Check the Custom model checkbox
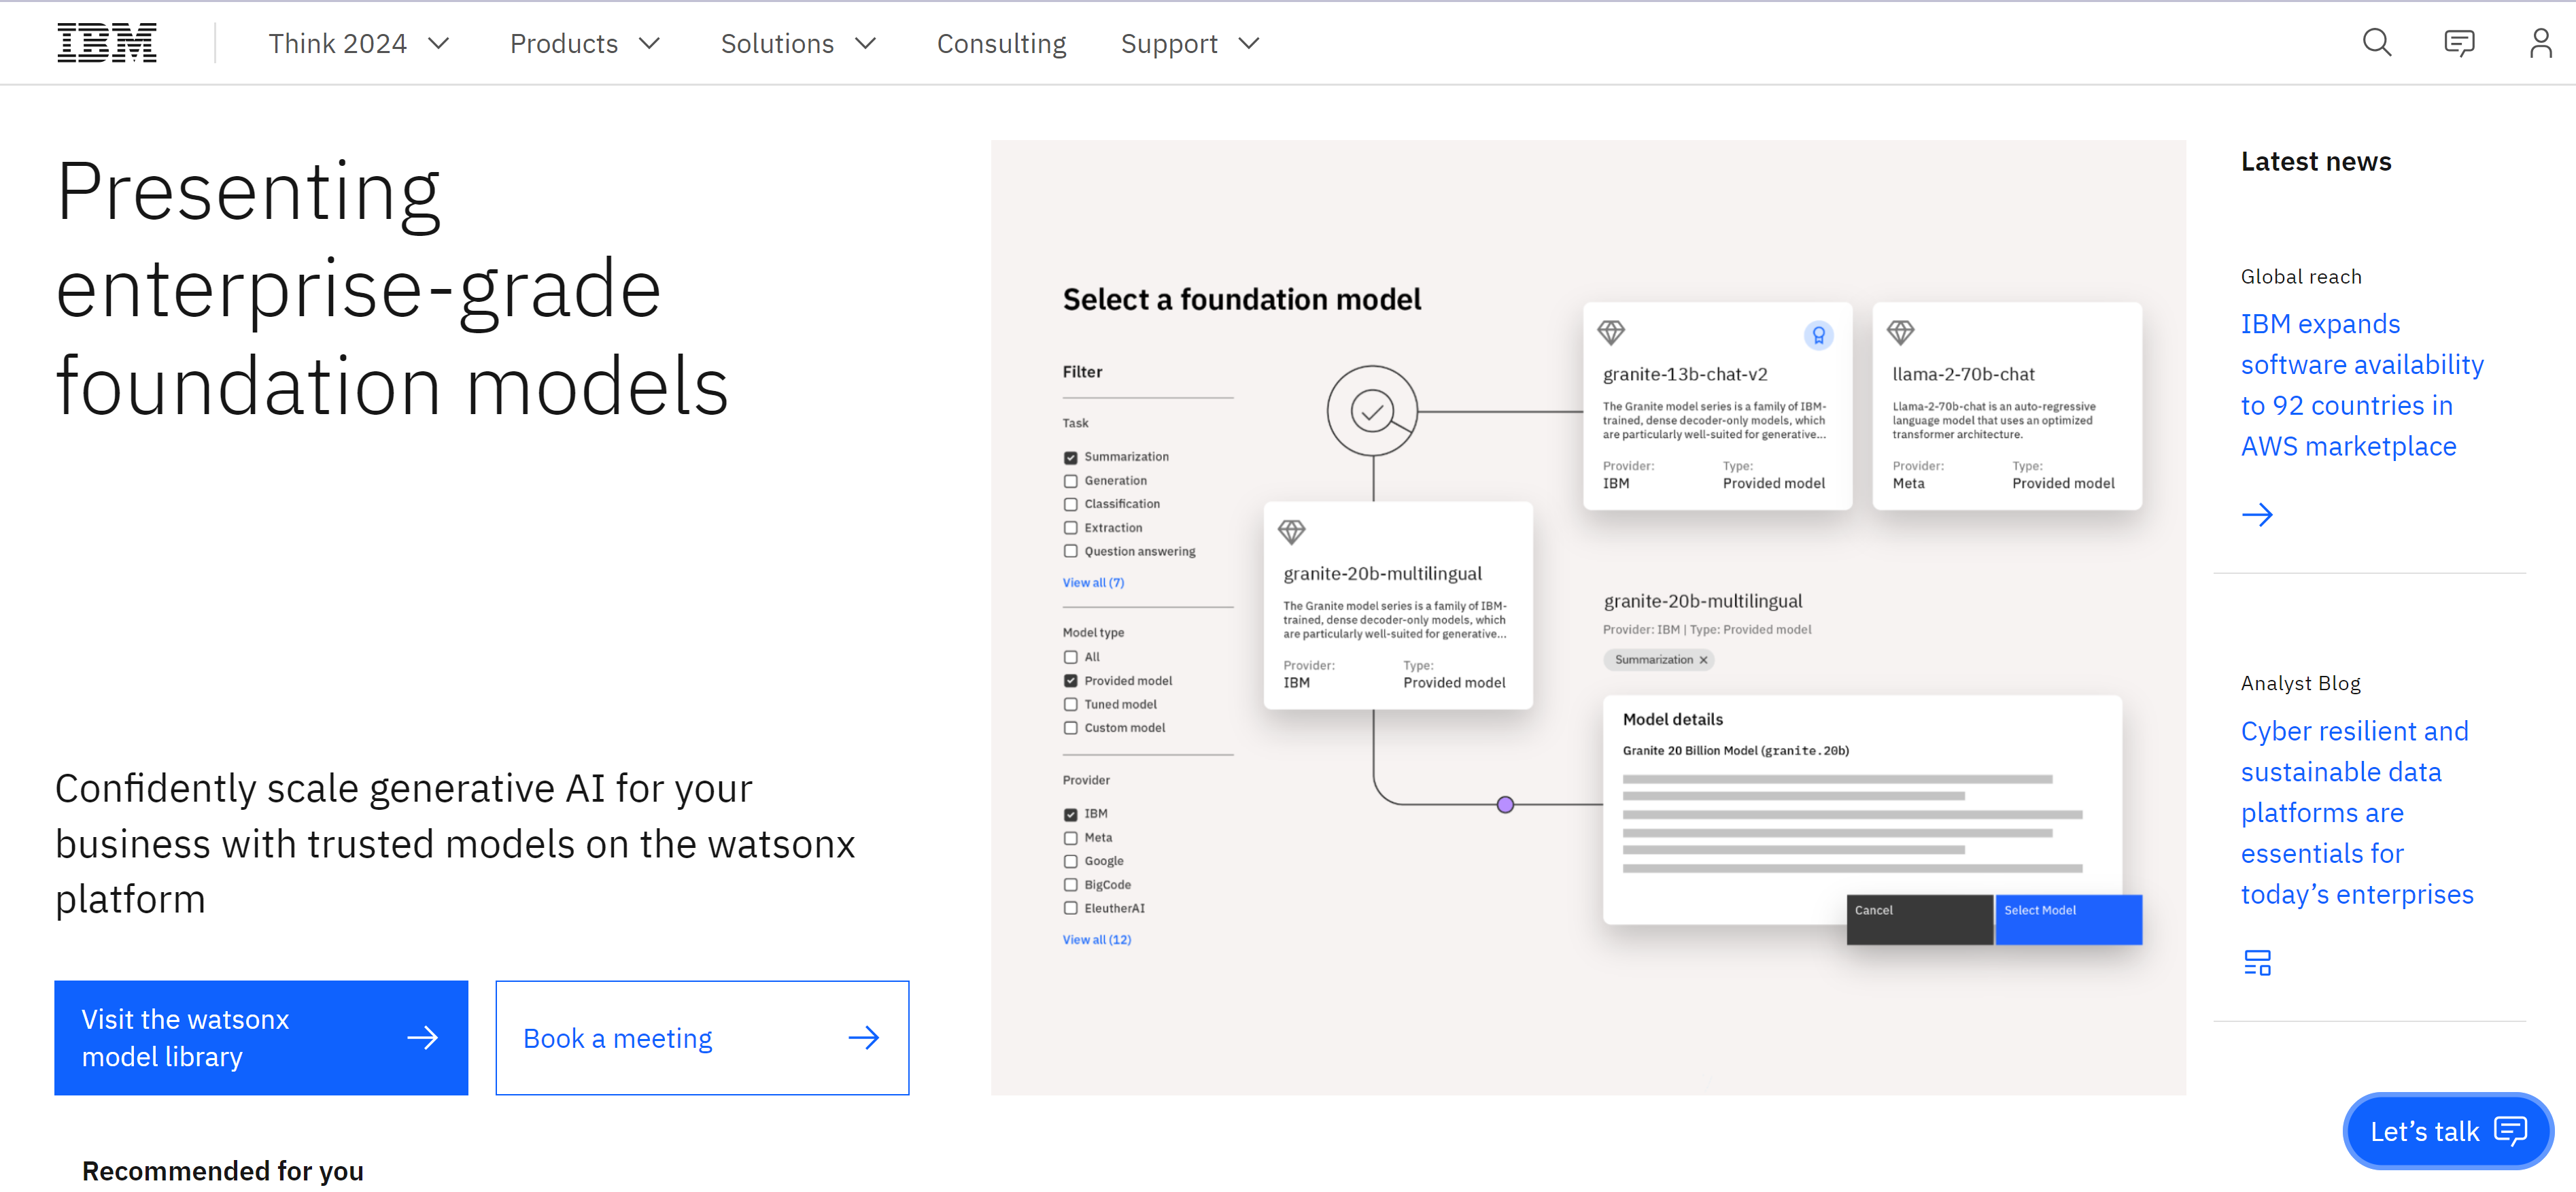Image resolution: width=2576 pixels, height=1192 pixels. [x=1070, y=728]
